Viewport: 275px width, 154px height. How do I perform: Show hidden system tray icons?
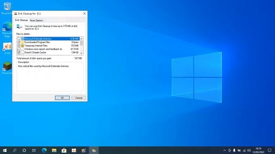(224, 150)
